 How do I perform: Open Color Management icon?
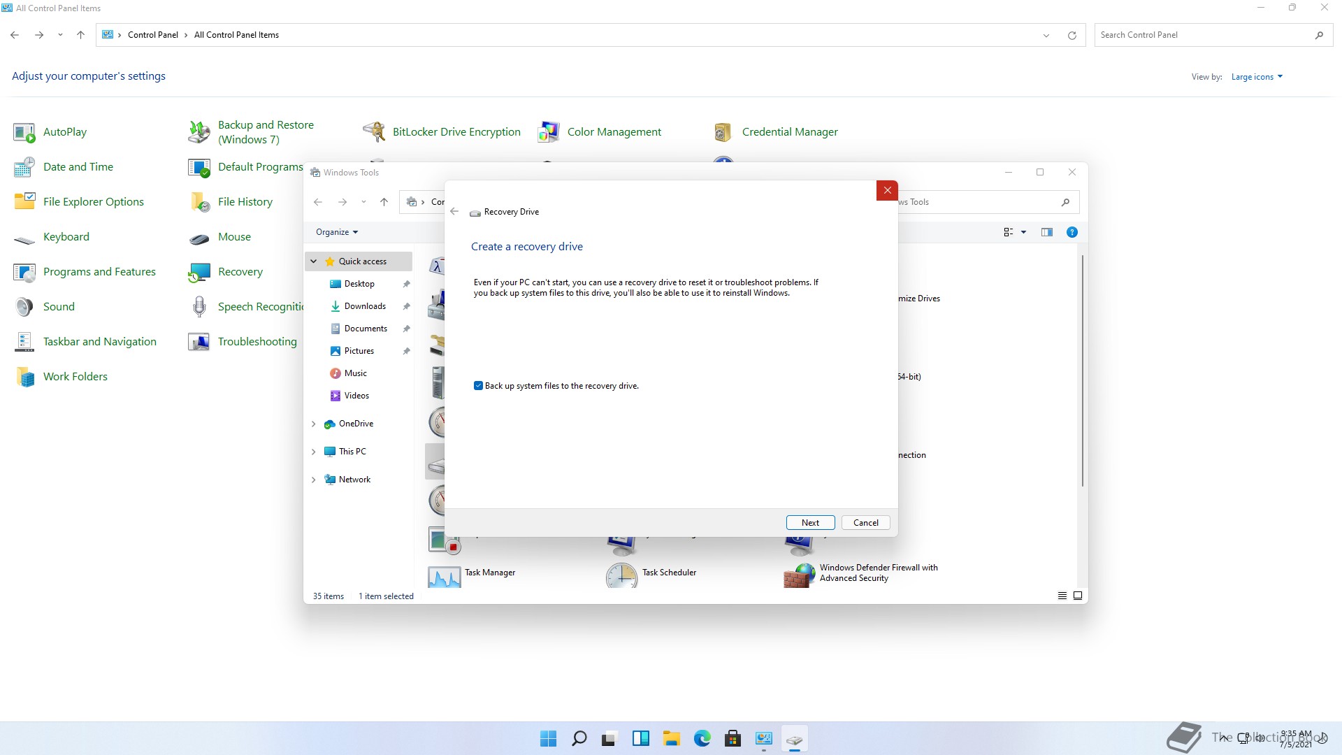[x=549, y=132]
